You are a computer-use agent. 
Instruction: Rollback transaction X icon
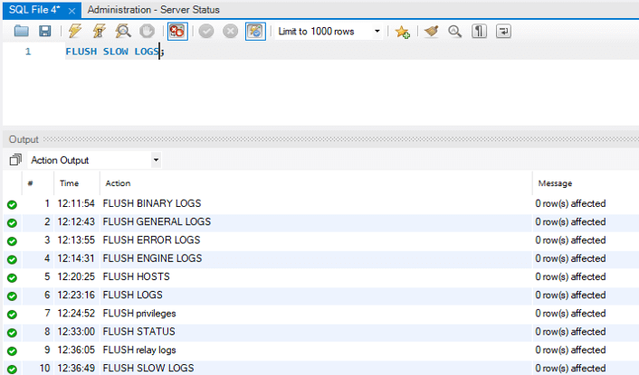pos(230,32)
